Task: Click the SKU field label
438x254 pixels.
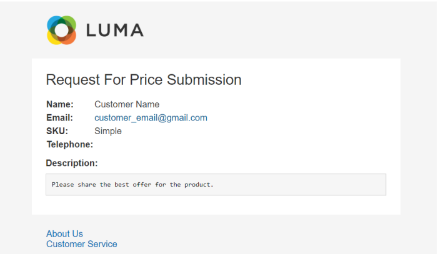Action: pyautogui.click(x=57, y=131)
